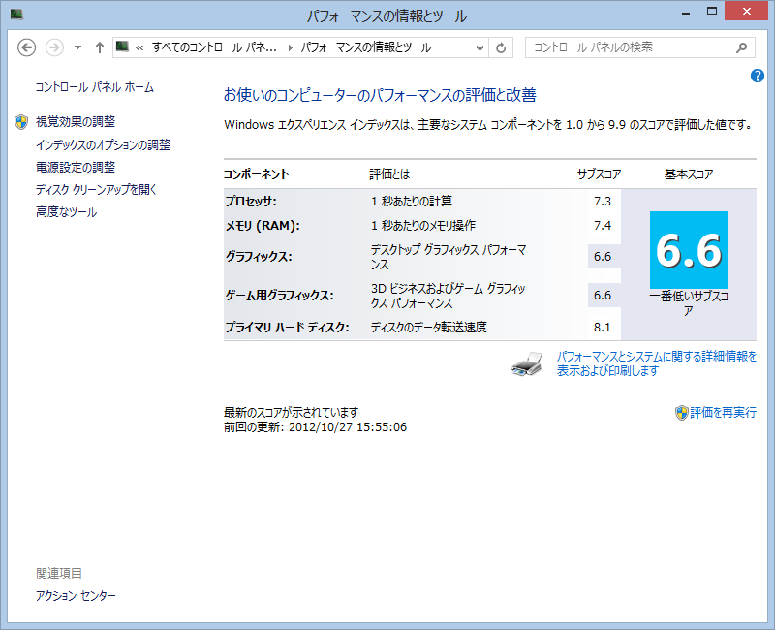Viewport: 775px width, 630px height.
Task: Open 視覚効果の調整 link
Action: pos(76,122)
